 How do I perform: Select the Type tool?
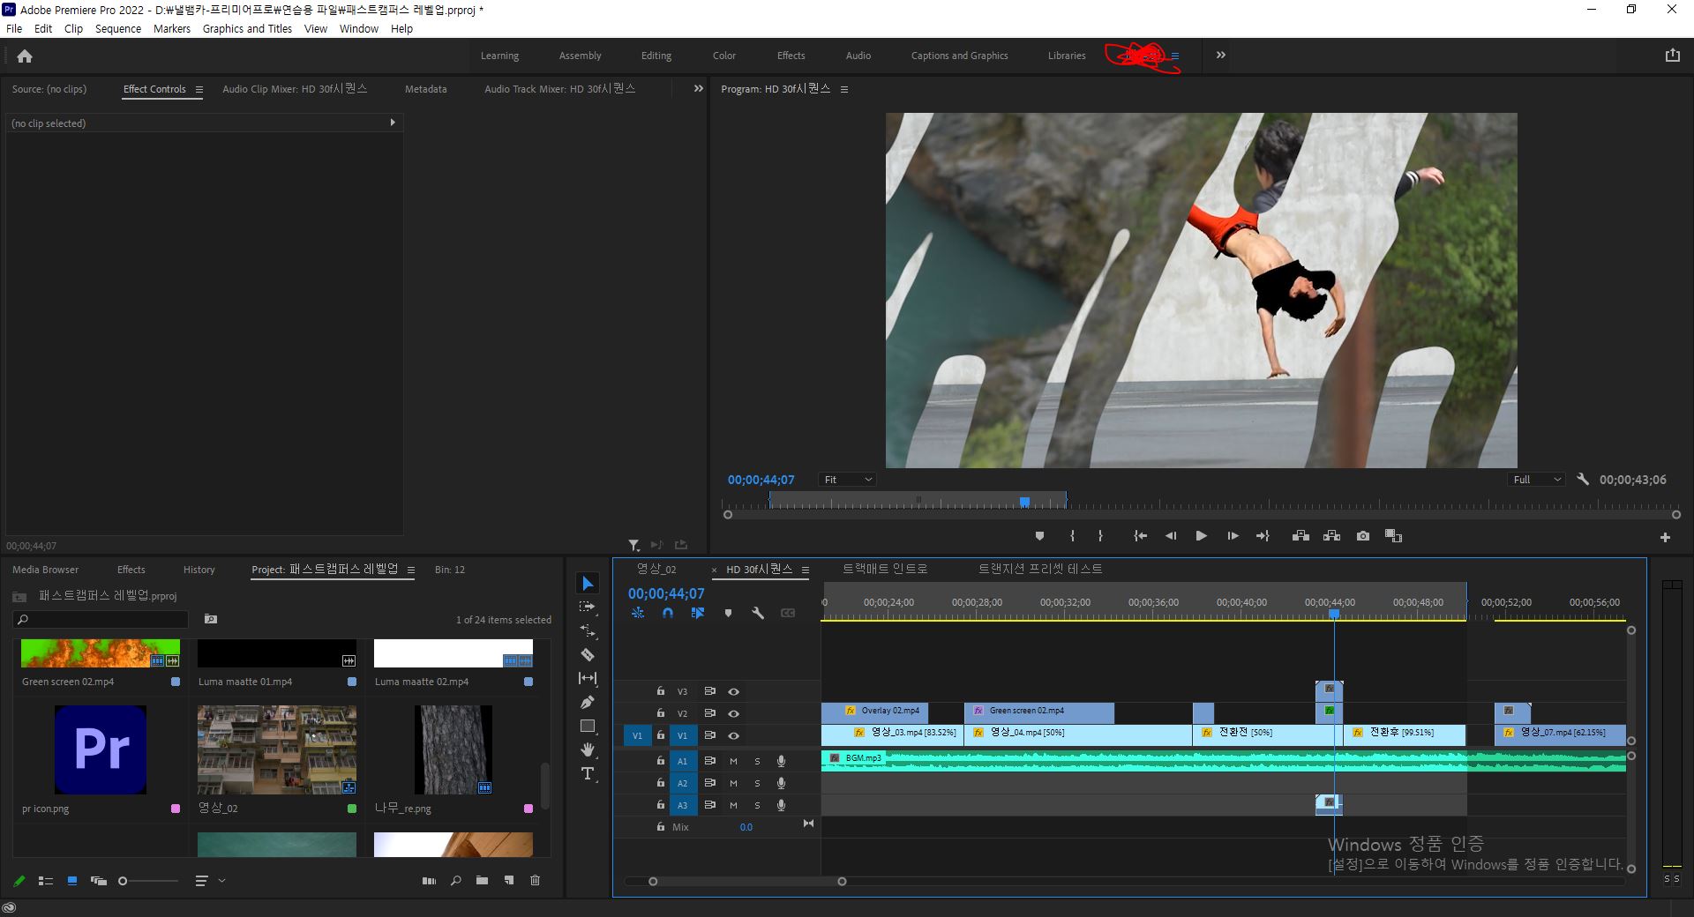(x=588, y=774)
